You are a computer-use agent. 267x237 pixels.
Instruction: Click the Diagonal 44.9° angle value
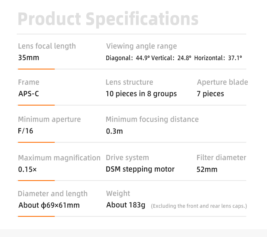click(128, 58)
